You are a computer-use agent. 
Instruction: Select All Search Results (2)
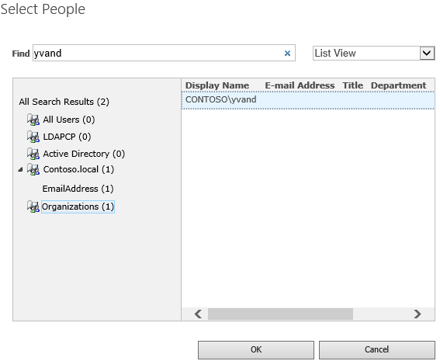point(64,102)
